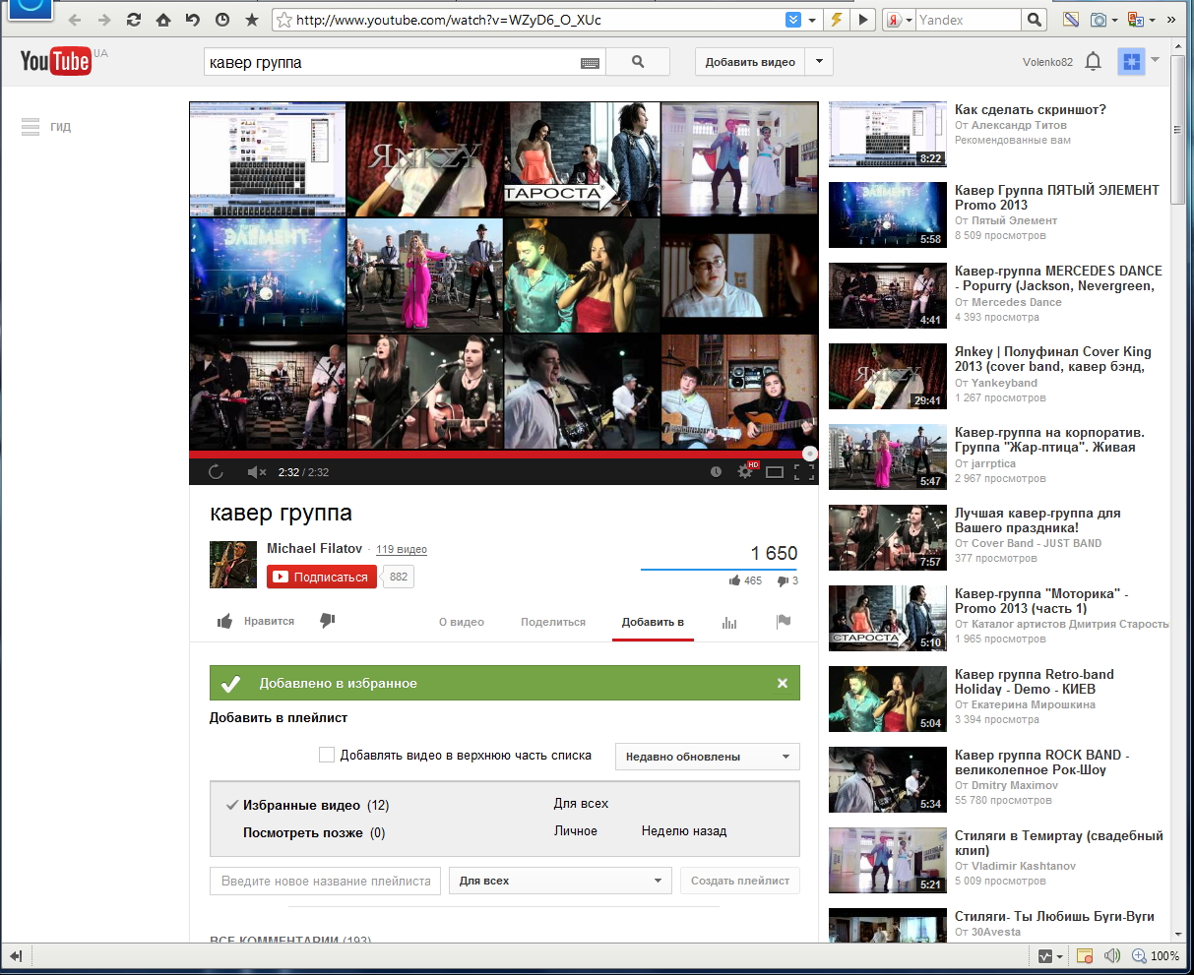
Task: Click the undo arrow in browser toolbar
Action: [x=193, y=20]
